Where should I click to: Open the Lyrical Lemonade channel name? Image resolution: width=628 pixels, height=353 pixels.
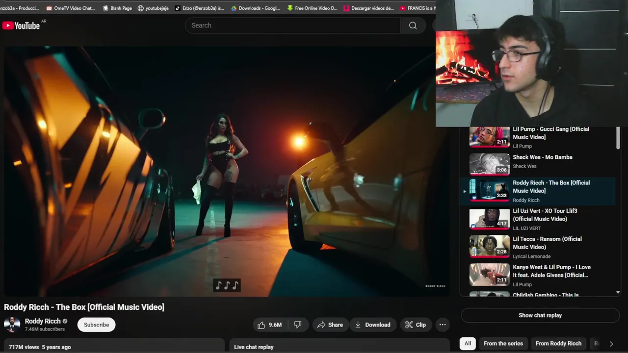click(531, 256)
